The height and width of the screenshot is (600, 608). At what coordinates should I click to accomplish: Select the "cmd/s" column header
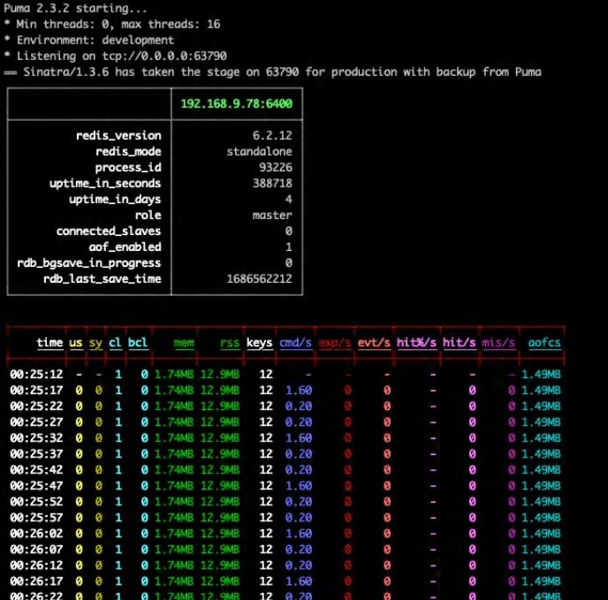point(295,342)
